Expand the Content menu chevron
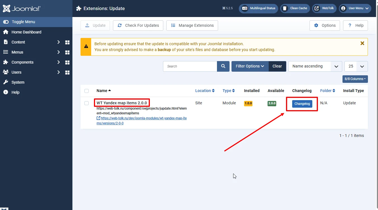This screenshot has width=378, height=210. pos(58,42)
